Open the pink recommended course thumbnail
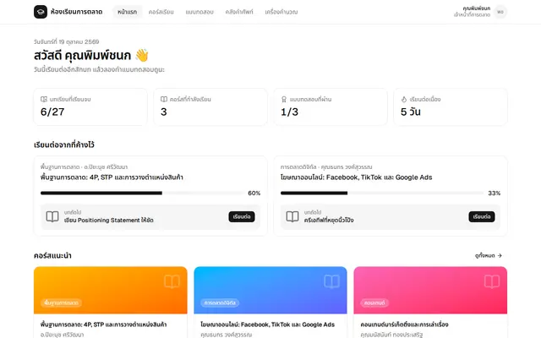The image size is (541, 338). pyautogui.click(x=430, y=290)
